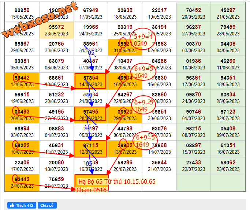The image size is (250, 210).
Task: Select the cell 13437 dated 08/06/2023
Action: click(x=125, y=64)
